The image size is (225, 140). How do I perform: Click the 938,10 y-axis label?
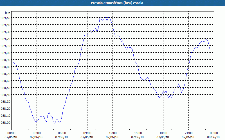coord(5,115)
